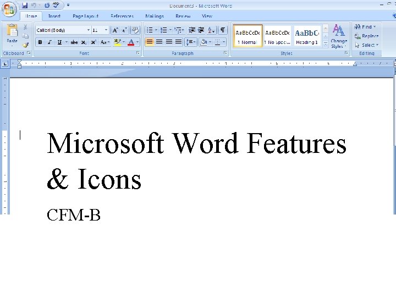Increase paragraph indent
Image resolution: width=396 pixels, height=297 pixels.
(201, 30)
